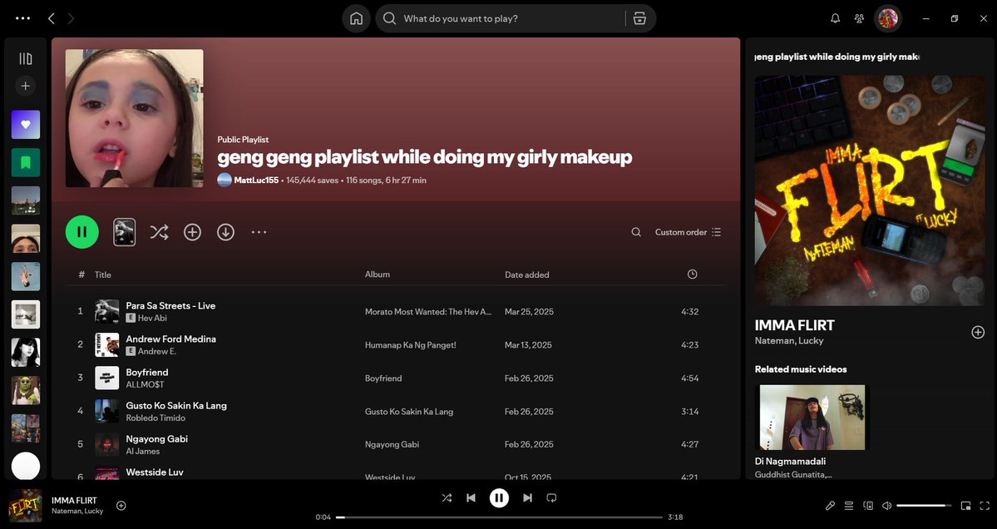Open album Humanap Ka Ng Panget!
This screenshot has width=997, height=529.
(410, 345)
